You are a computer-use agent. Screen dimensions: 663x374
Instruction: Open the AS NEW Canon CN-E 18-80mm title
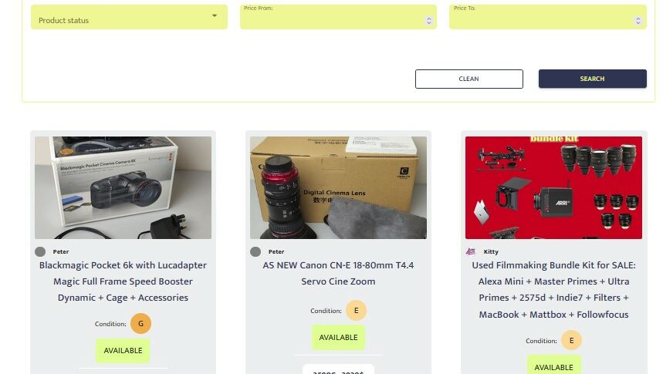pos(338,274)
